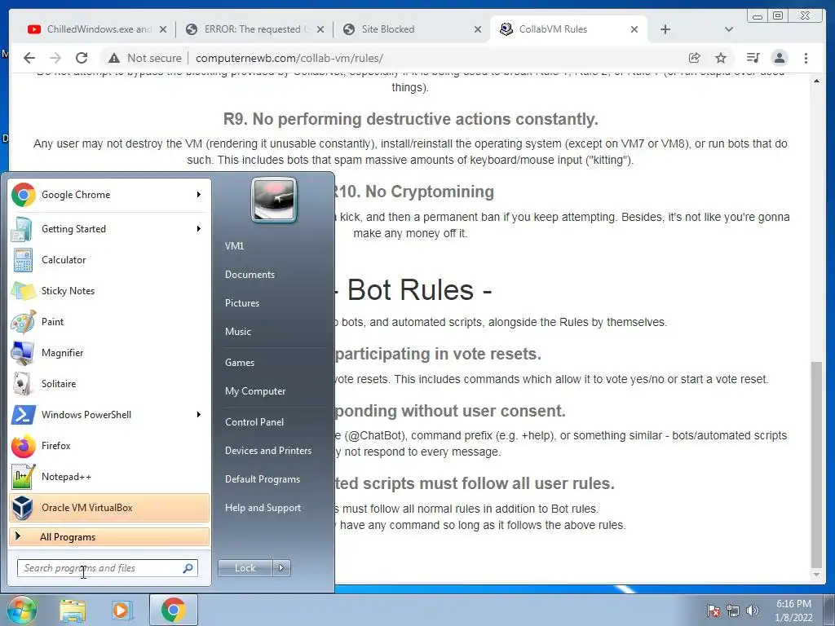The width and height of the screenshot is (835, 626).
Task: Click scrollbar down arrow on page
Action: (x=816, y=575)
